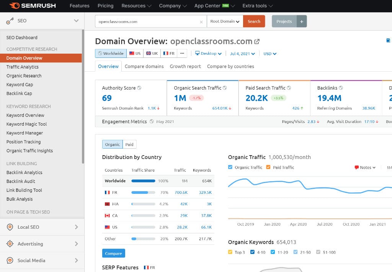Viewport: 392px width, 272px height.
Task: Expand the Social Media section
Action: [76, 261]
